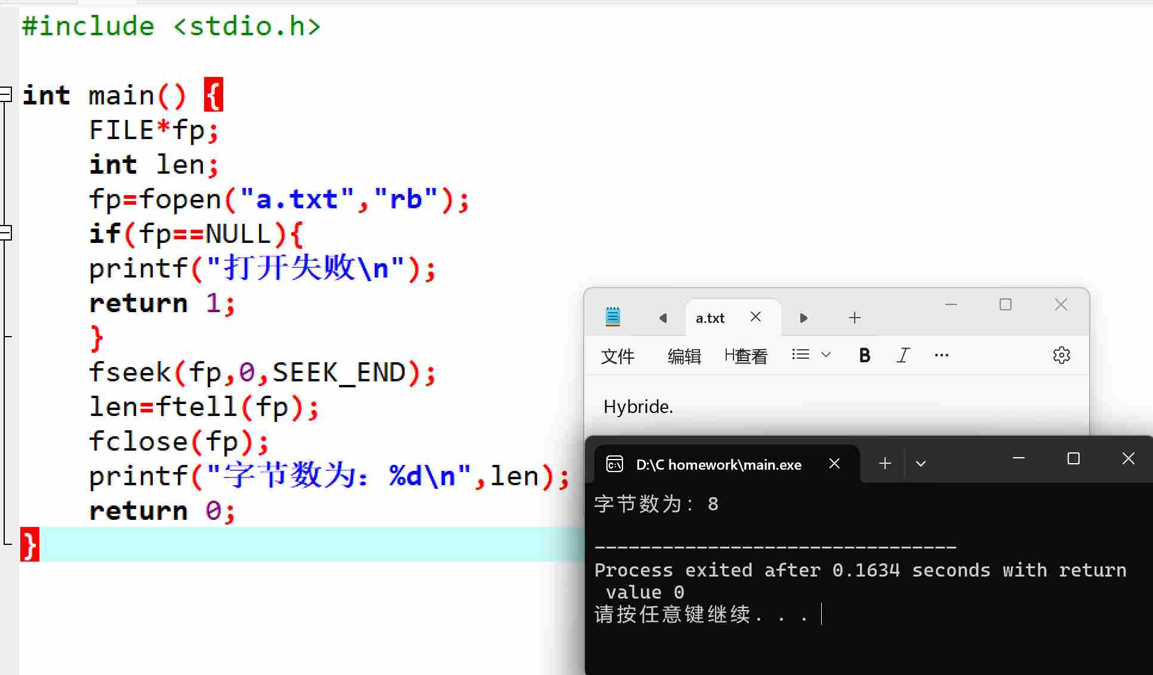Viewport: 1153px width, 675px height.
Task: Open a new Notepad tab with the plus icon
Action: (x=855, y=318)
